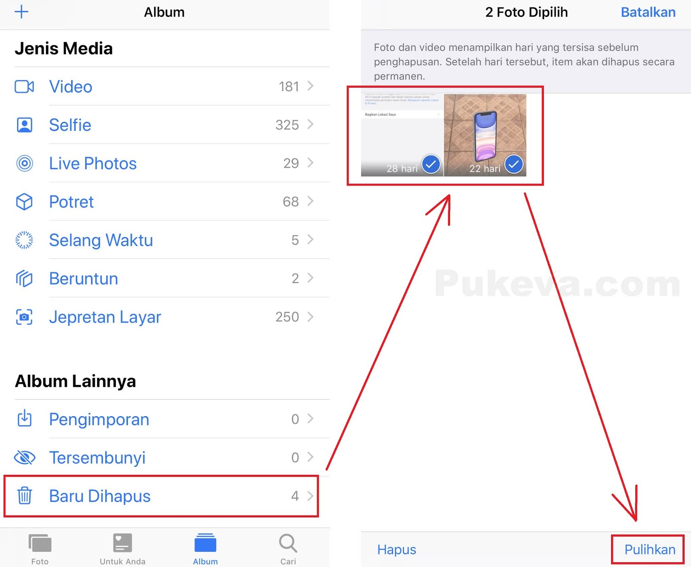Switch to the Foto tab
The image size is (691, 567).
[40, 549]
